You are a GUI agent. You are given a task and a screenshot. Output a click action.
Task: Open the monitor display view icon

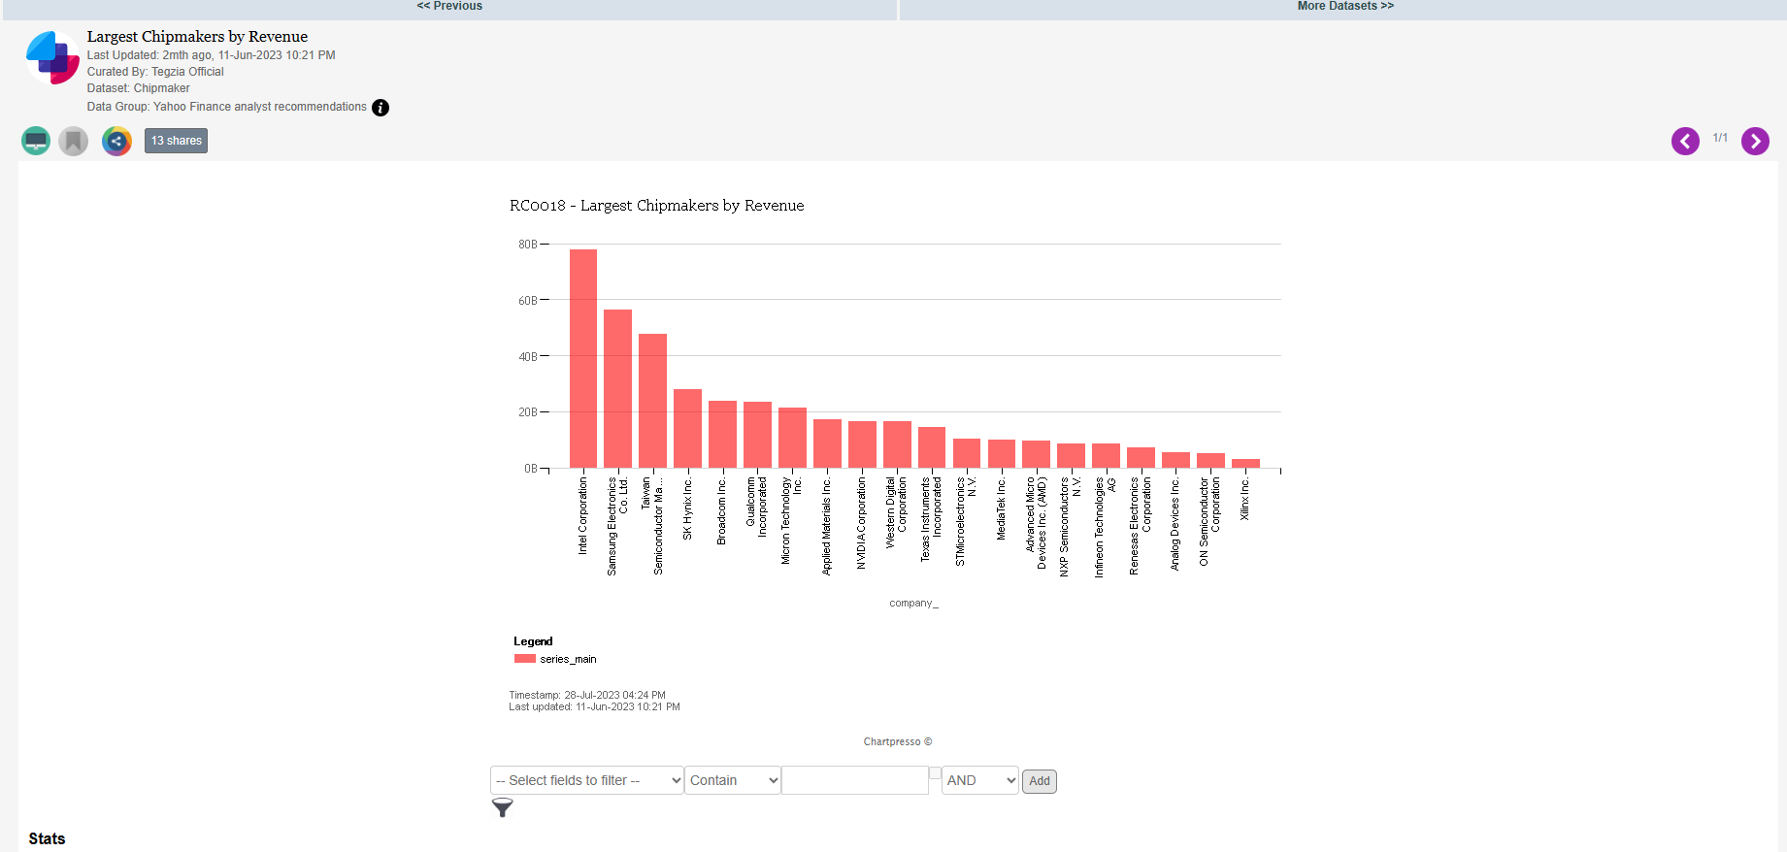(36, 141)
